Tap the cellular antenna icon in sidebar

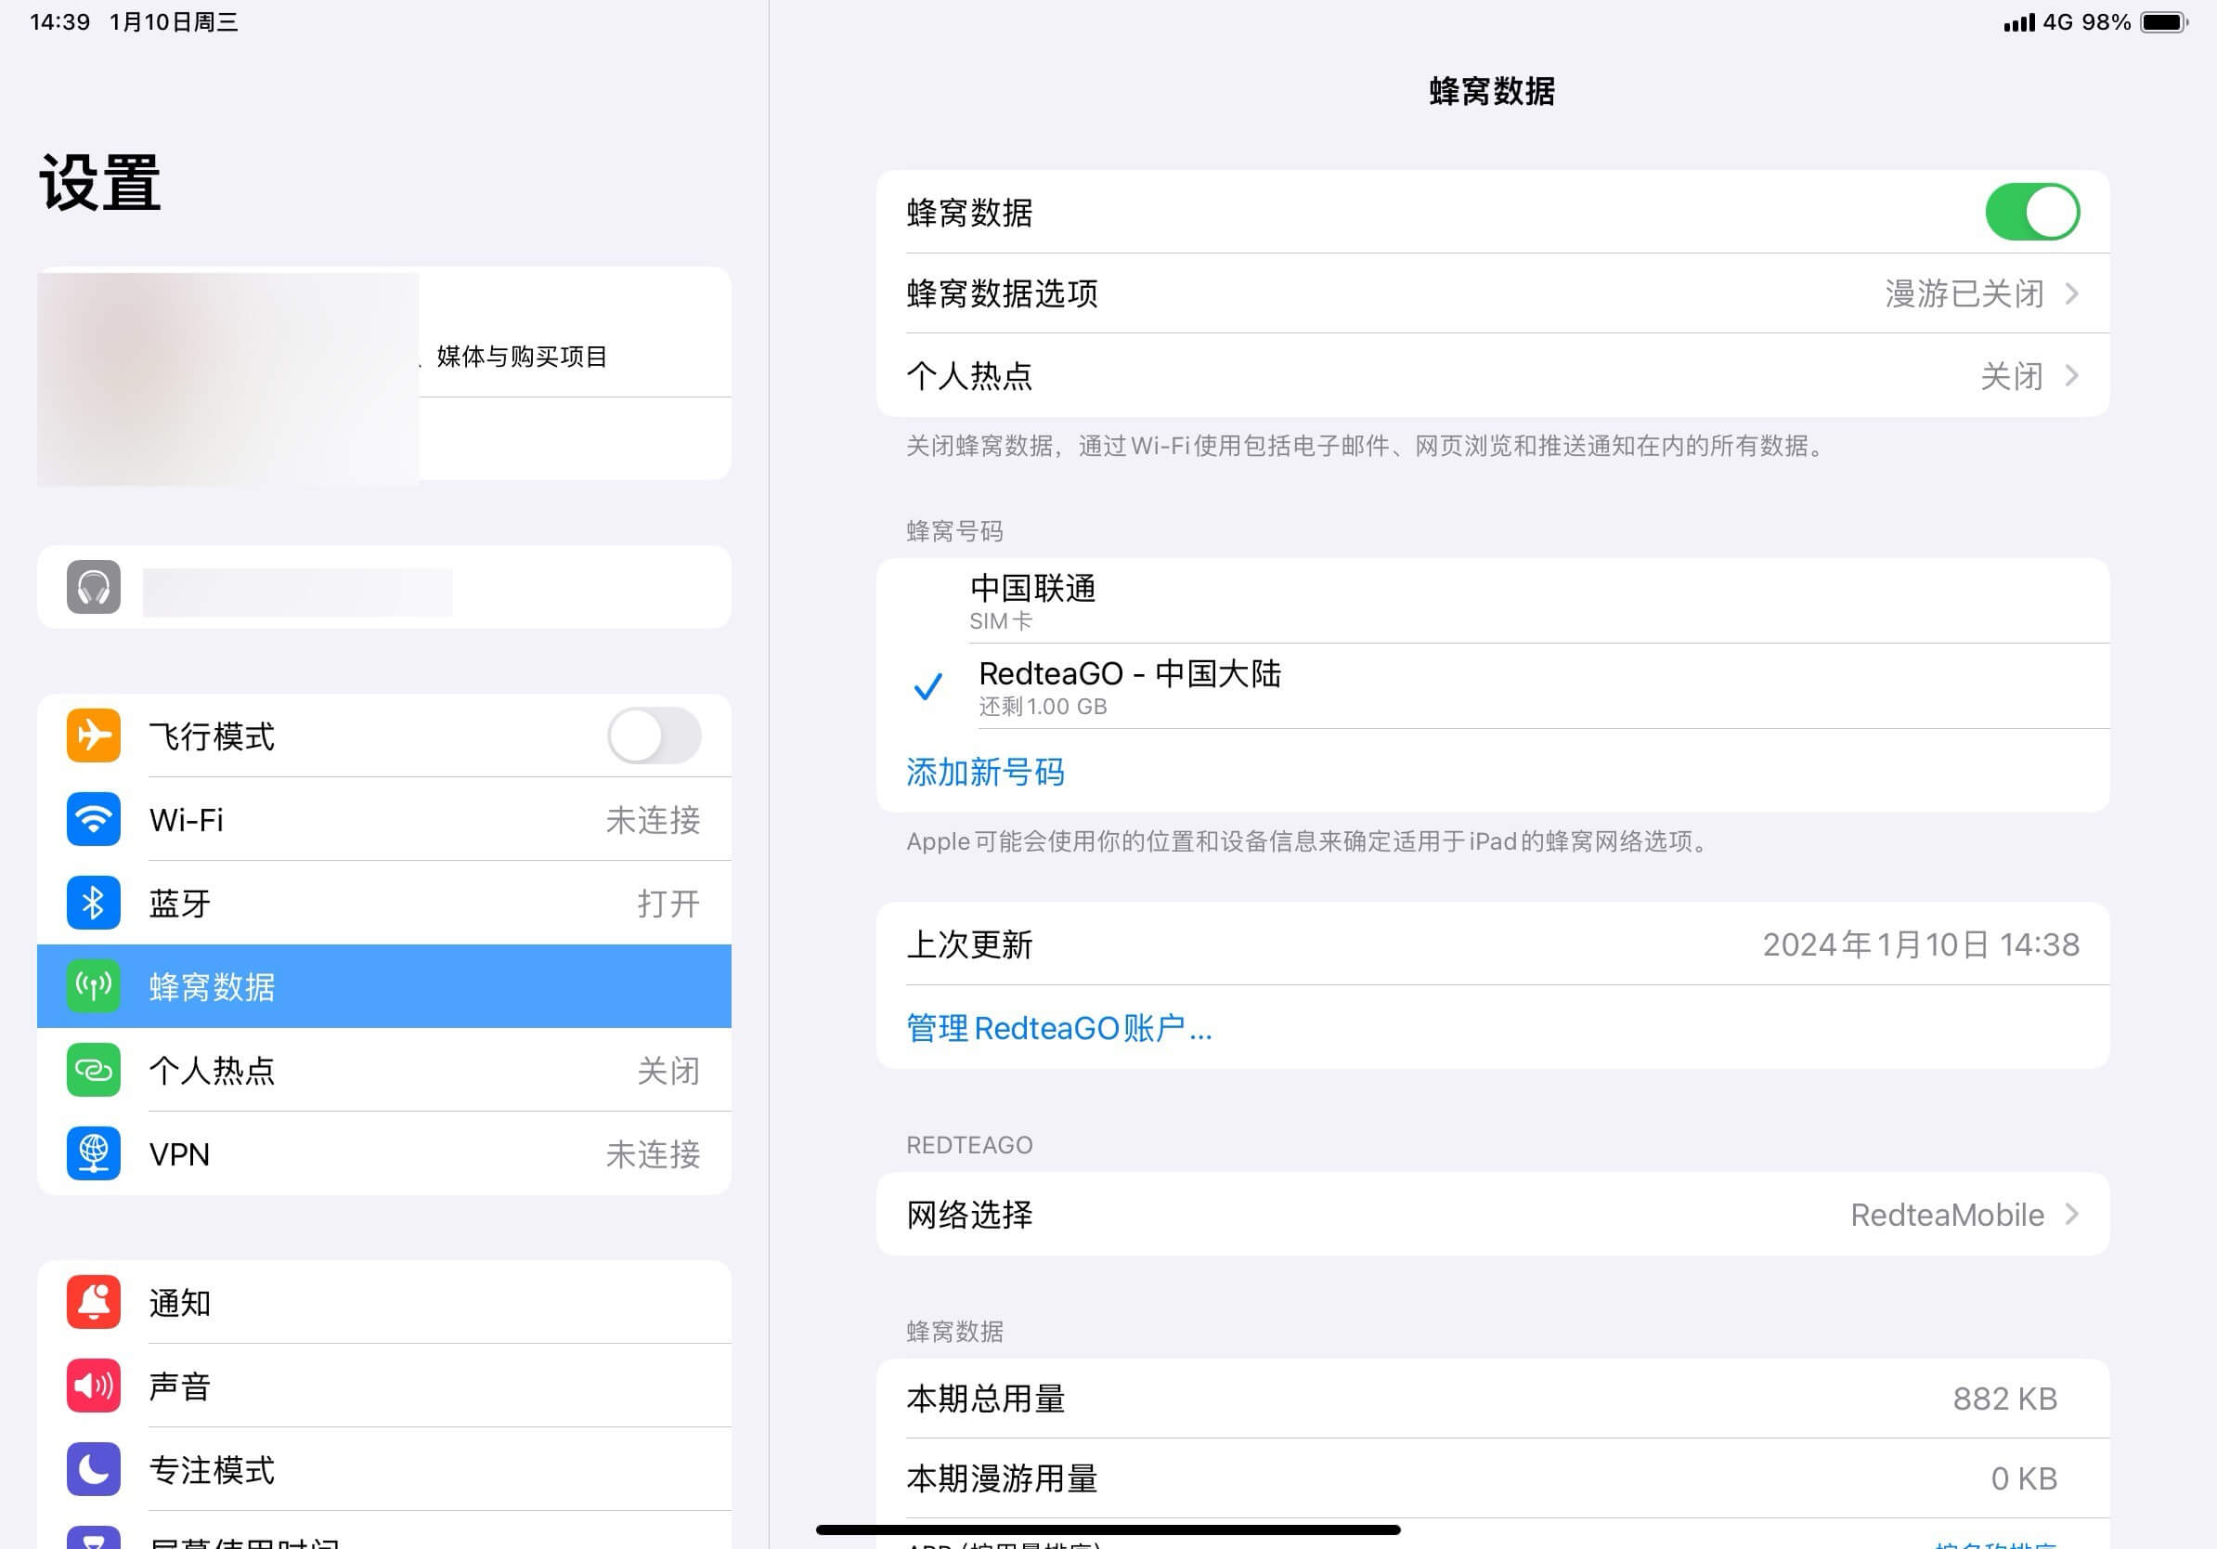[x=94, y=986]
